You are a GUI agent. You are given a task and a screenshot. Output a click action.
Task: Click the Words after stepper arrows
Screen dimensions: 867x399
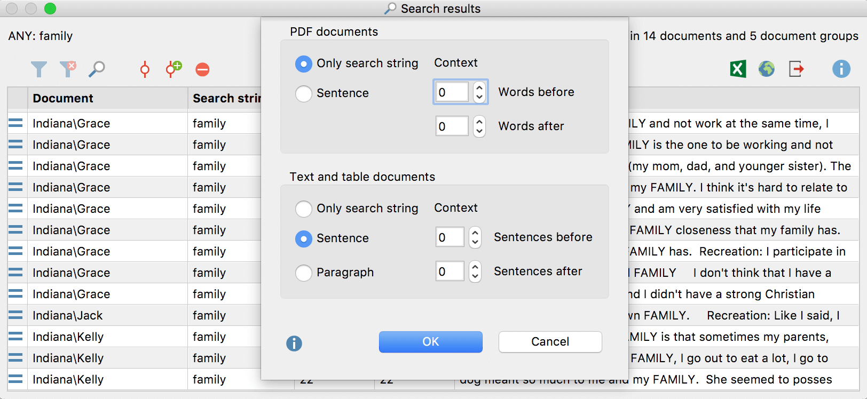point(479,126)
